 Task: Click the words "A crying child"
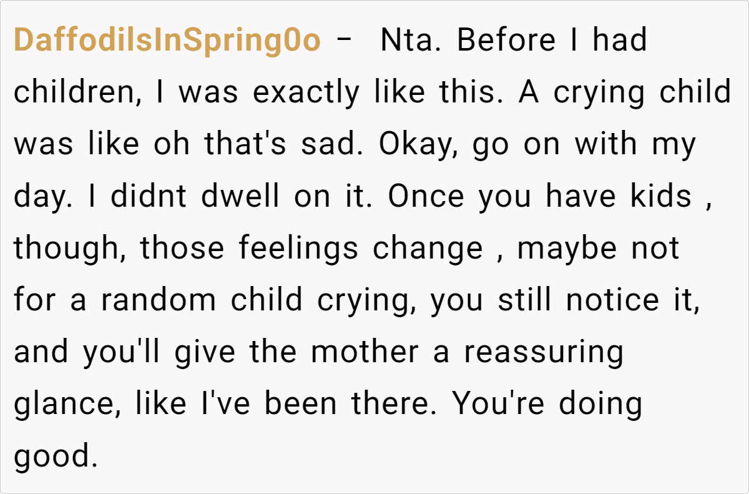tap(625, 92)
